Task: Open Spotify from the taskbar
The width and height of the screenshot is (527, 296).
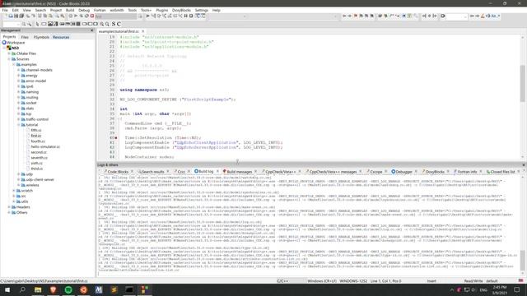Action: [68, 289]
